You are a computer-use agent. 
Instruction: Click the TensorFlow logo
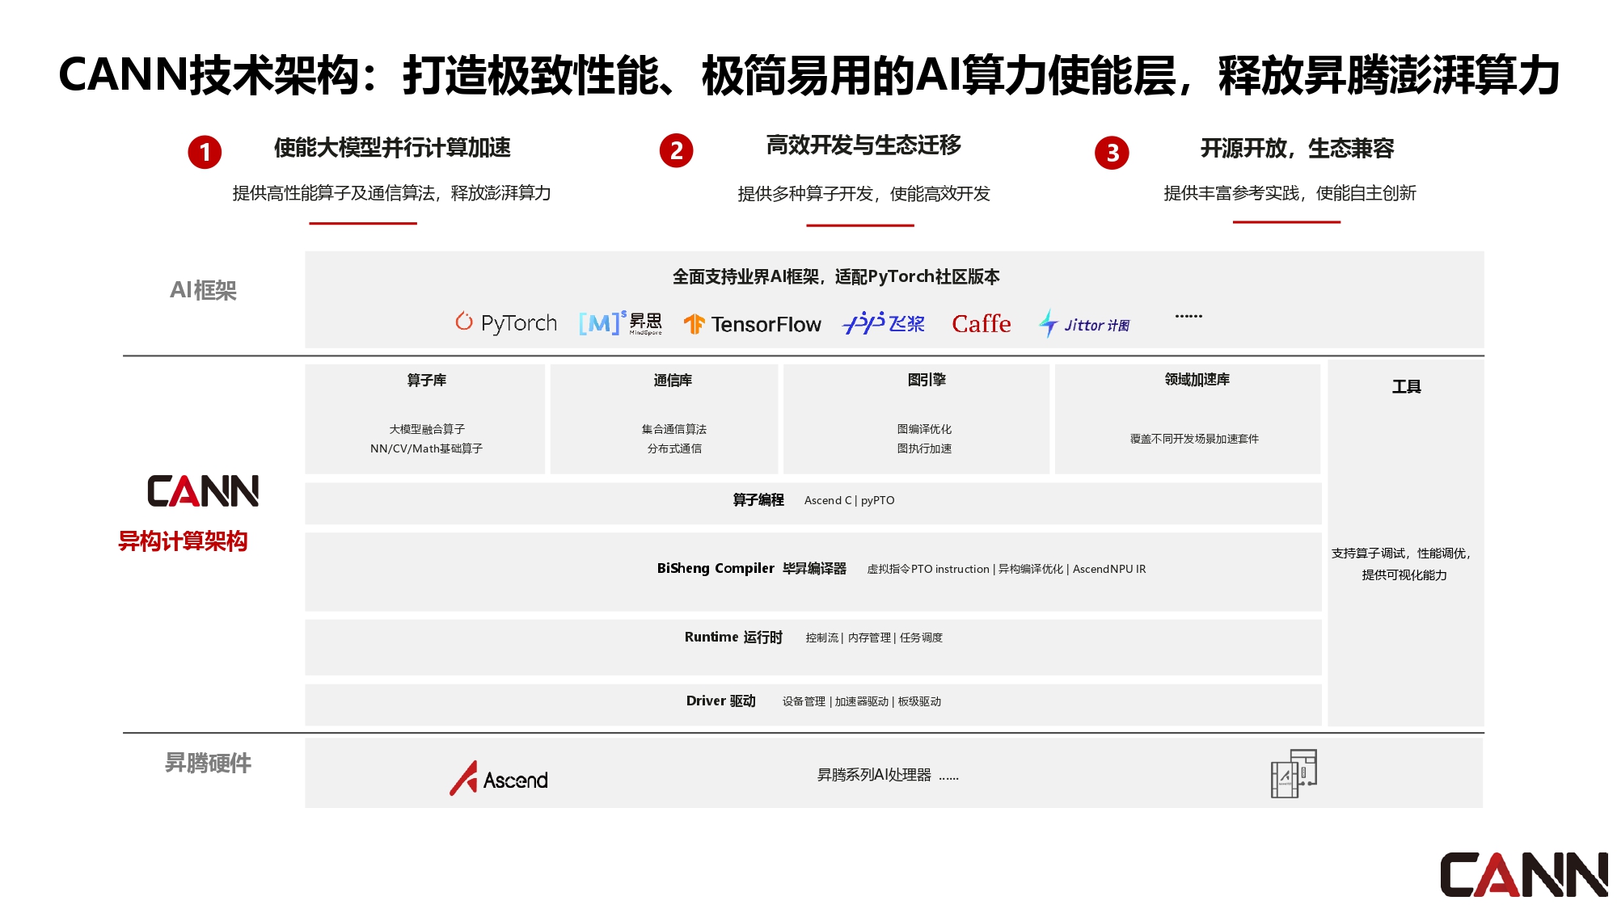(752, 324)
